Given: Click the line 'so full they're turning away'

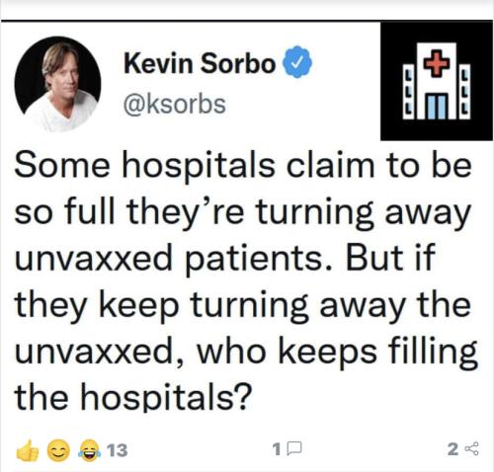Looking at the screenshot, I should [x=242, y=212].
